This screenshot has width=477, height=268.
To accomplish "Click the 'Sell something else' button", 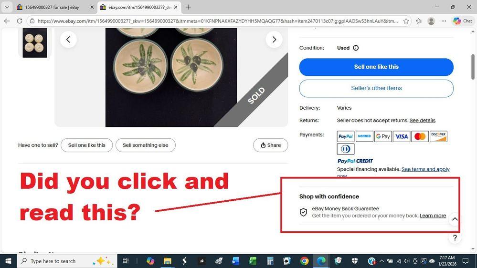I will [x=146, y=145].
